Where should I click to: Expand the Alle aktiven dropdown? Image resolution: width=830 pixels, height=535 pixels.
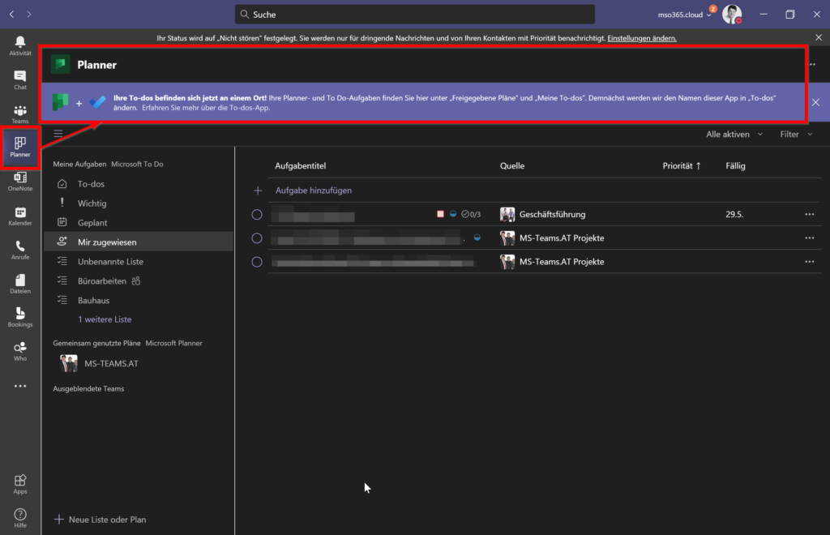click(x=734, y=135)
